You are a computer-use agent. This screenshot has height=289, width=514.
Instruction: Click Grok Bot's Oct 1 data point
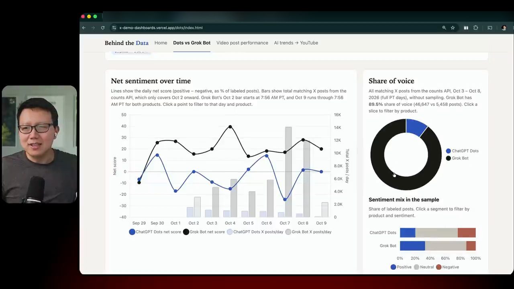pyautogui.click(x=175, y=141)
